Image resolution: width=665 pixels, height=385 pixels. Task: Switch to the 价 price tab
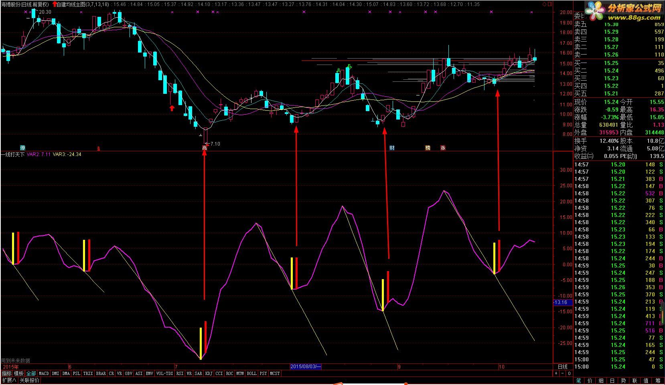590,381
